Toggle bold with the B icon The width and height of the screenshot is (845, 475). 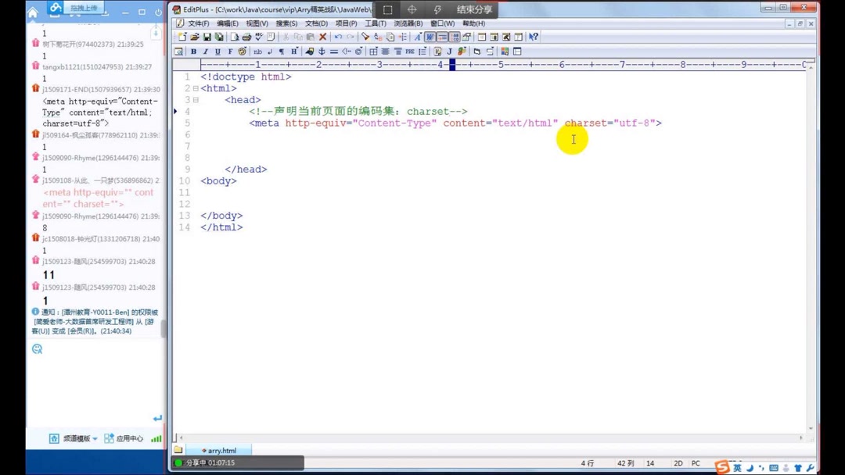192,51
